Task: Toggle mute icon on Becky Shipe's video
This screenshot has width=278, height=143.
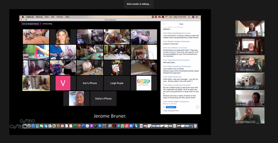Action: click(x=237, y=35)
